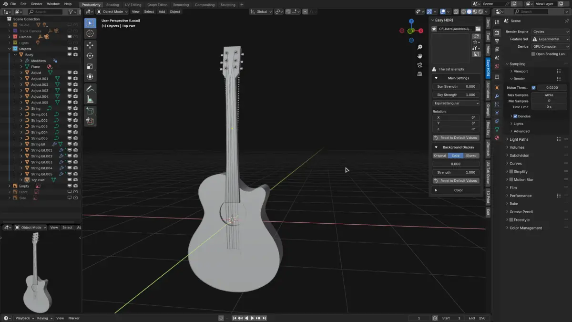Open the Playback menu in timeline
The image size is (572, 322).
(x=24, y=318)
